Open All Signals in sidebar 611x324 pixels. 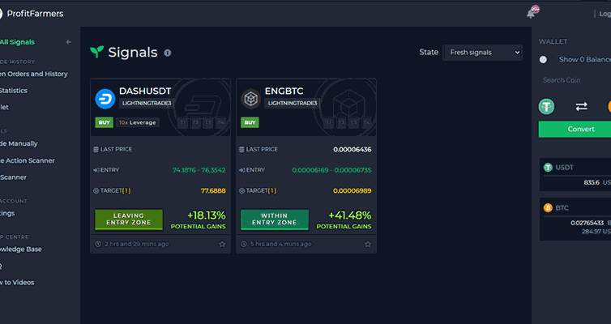point(17,42)
